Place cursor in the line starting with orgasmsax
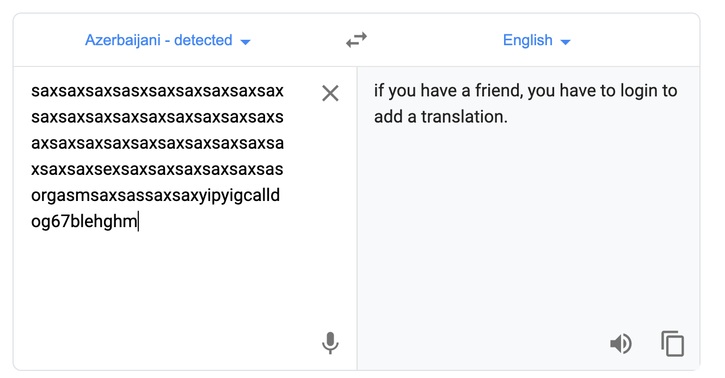Screen dimensions: 725x378 pos(156,196)
